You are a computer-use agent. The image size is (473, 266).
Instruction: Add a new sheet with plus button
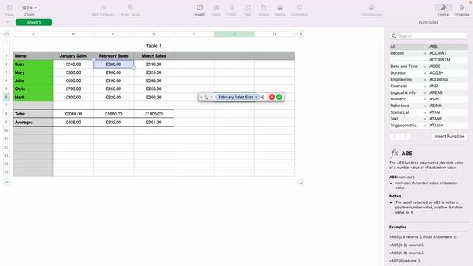click(7, 22)
